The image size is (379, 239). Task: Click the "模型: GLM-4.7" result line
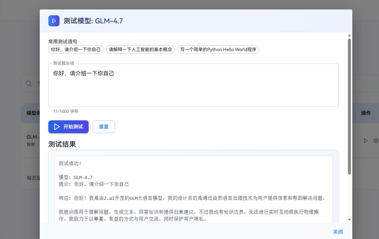pyautogui.click(x=76, y=177)
